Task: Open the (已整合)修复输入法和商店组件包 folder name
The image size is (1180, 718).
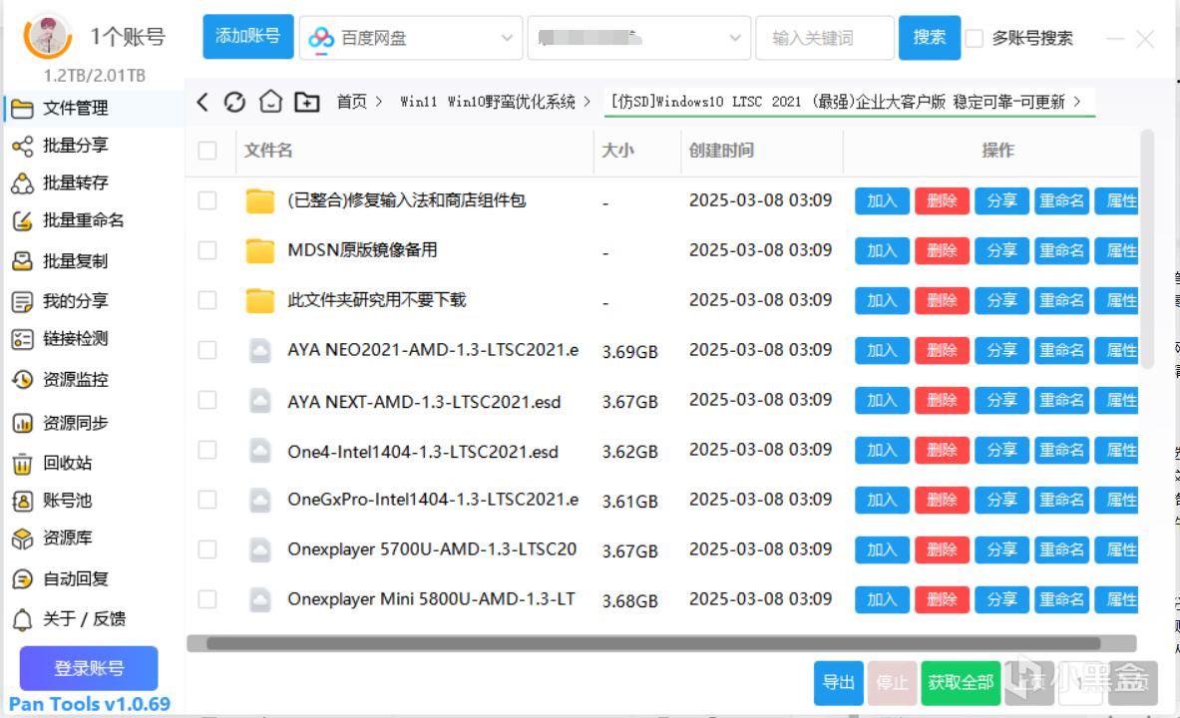Action: coord(406,201)
